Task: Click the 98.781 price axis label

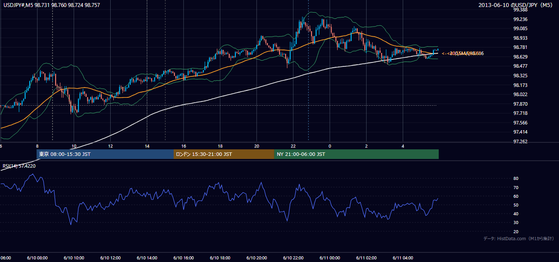Action: click(520, 47)
